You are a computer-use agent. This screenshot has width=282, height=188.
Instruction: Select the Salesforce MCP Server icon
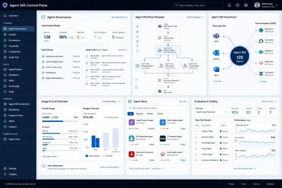261,52
